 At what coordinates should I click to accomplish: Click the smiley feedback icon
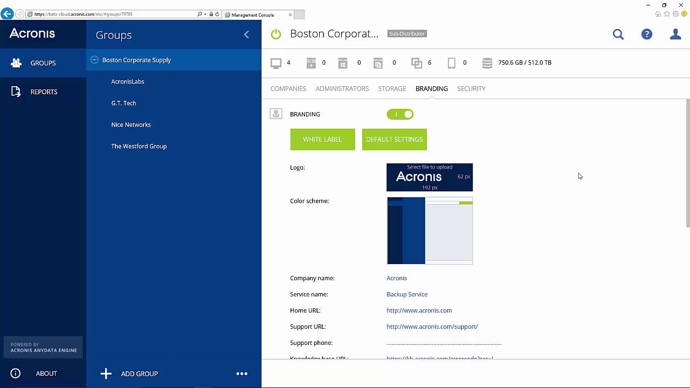(x=684, y=14)
